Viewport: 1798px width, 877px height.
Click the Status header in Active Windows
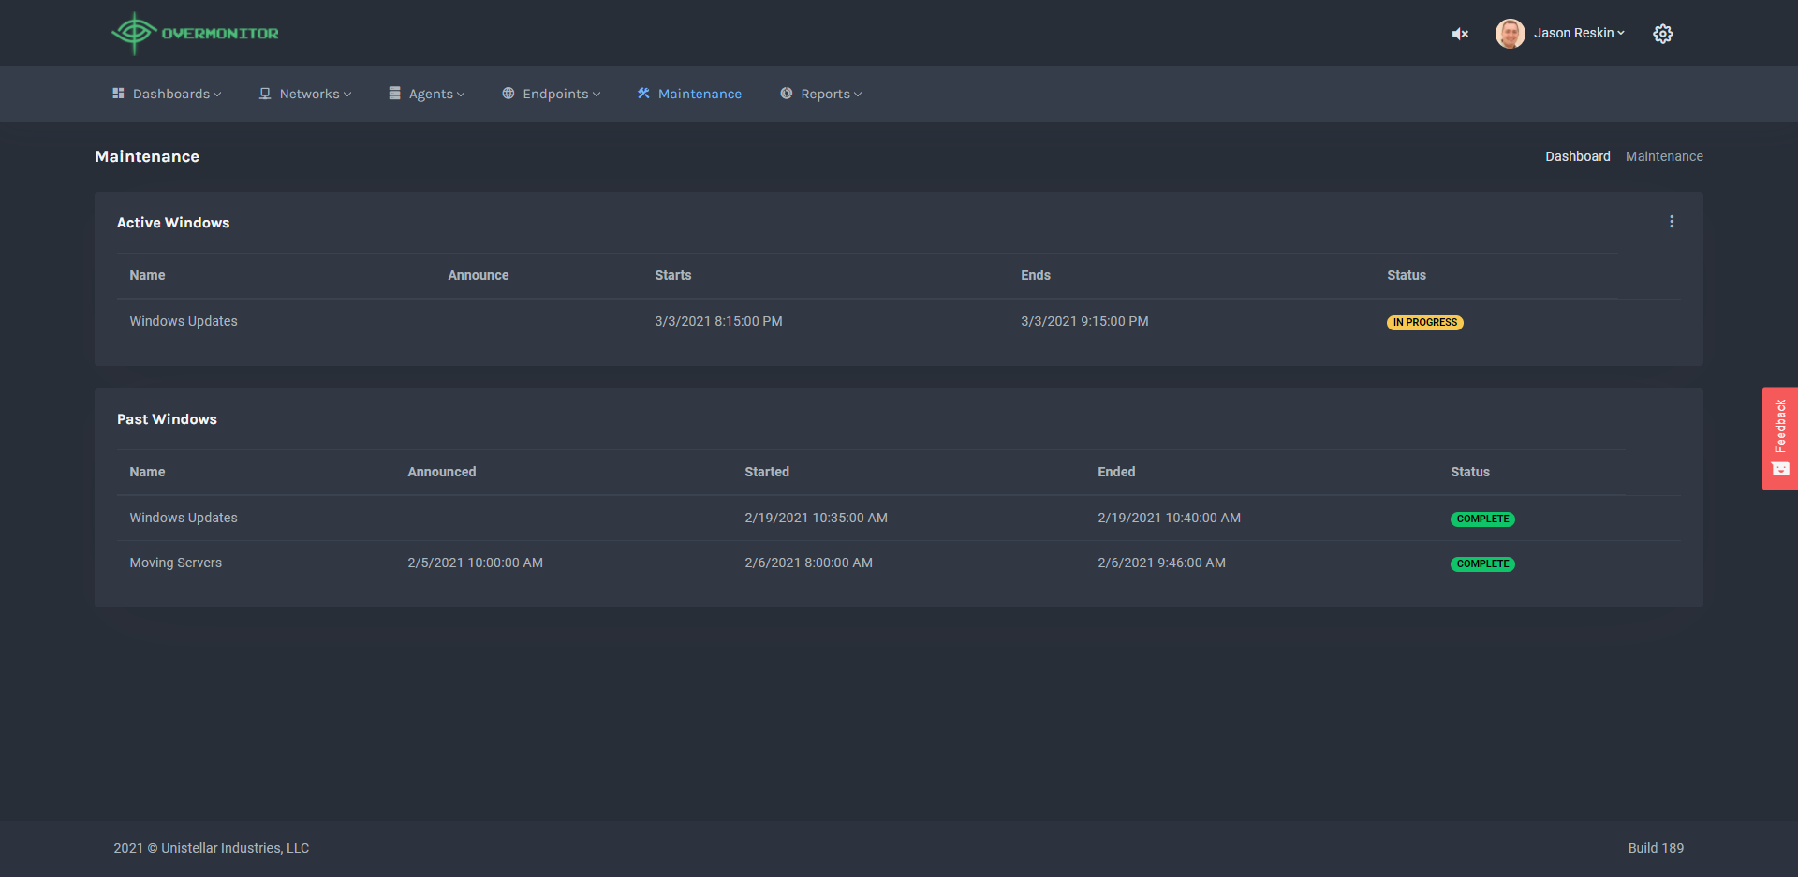pyautogui.click(x=1407, y=275)
